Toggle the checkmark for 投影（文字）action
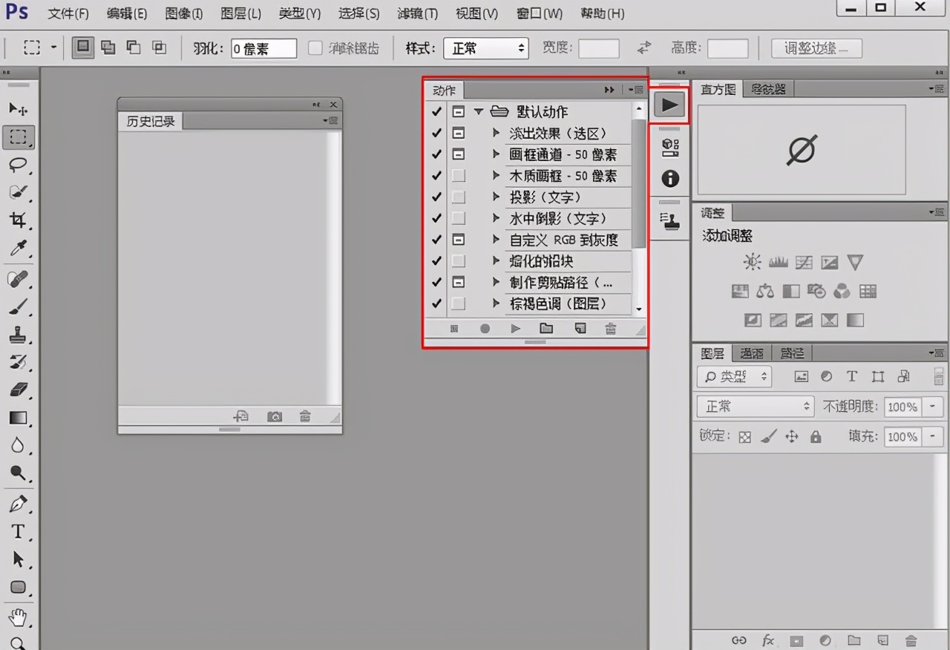950x650 pixels. [436, 197]
